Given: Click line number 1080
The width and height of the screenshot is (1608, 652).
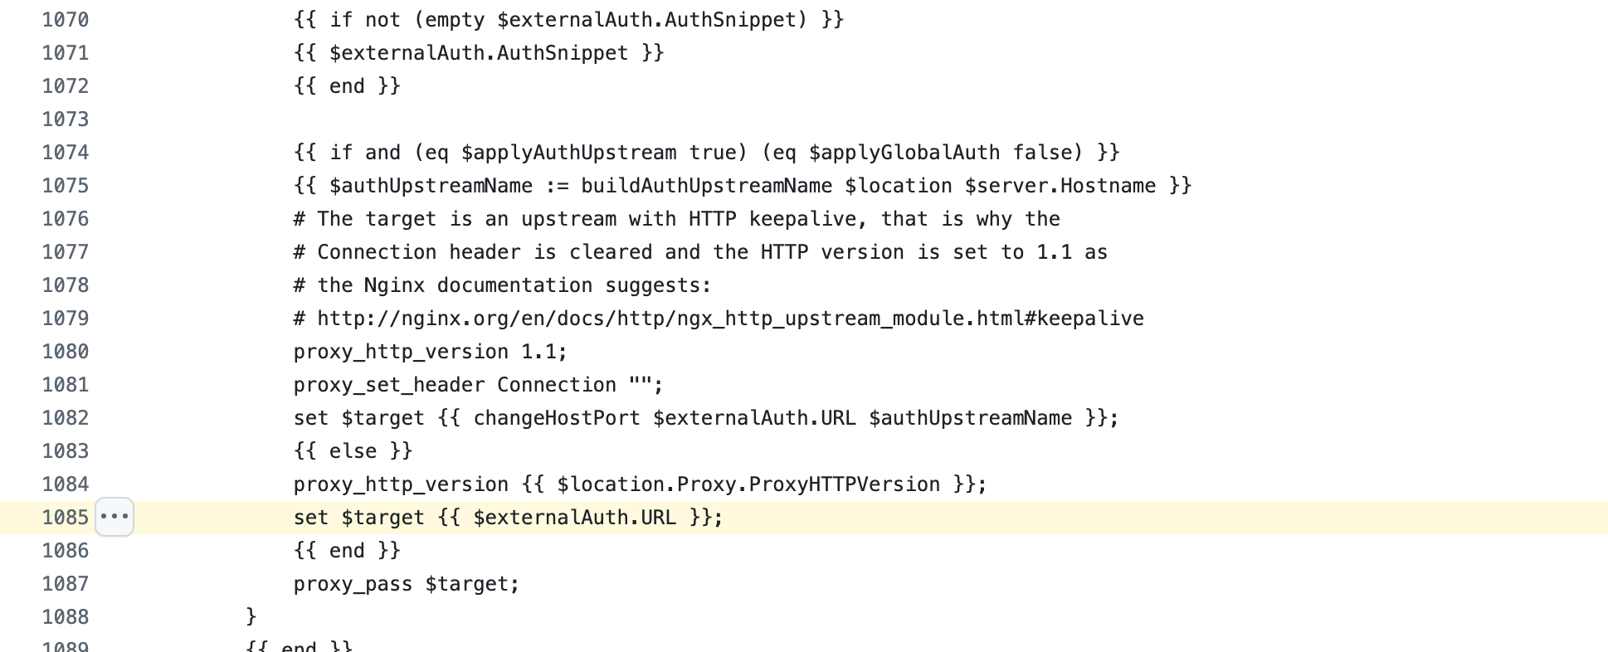Looking at the screenshot, I should pyautogui.click(x=66, y=352).
